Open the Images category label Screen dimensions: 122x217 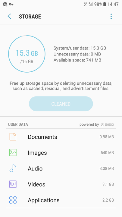coord(37,153)
